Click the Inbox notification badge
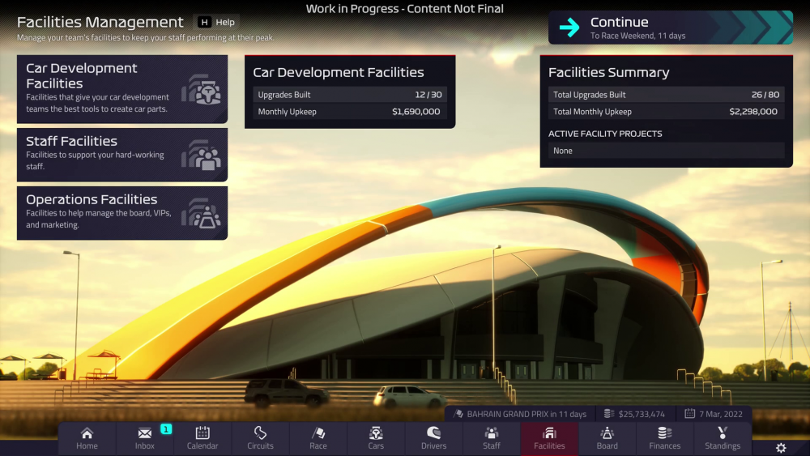The image size is (810, 456). 166,429
